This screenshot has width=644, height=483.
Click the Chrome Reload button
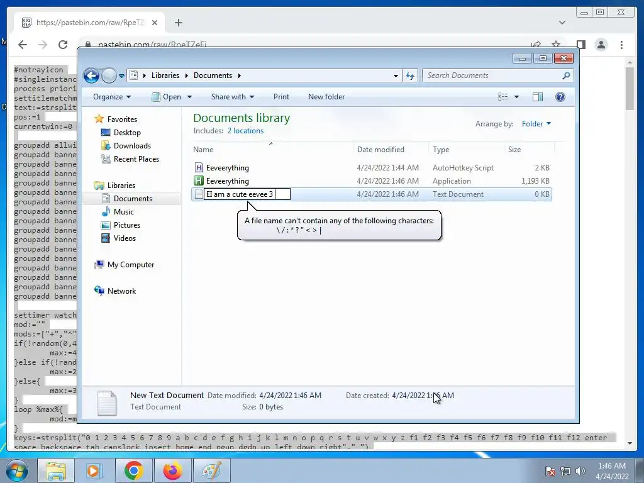point(63,45)
